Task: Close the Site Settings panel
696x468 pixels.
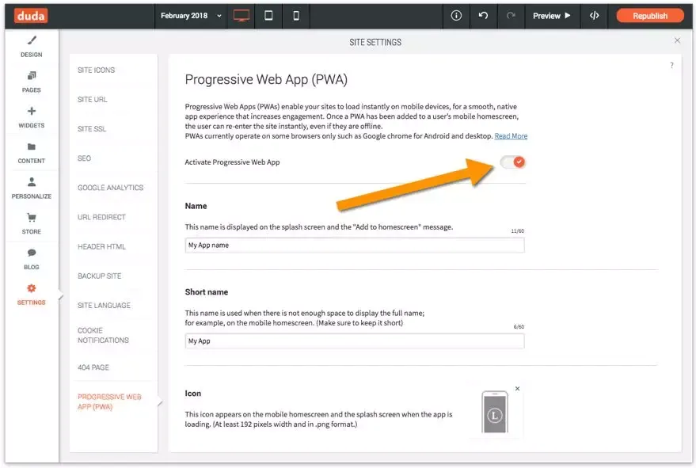Action: 677,40
